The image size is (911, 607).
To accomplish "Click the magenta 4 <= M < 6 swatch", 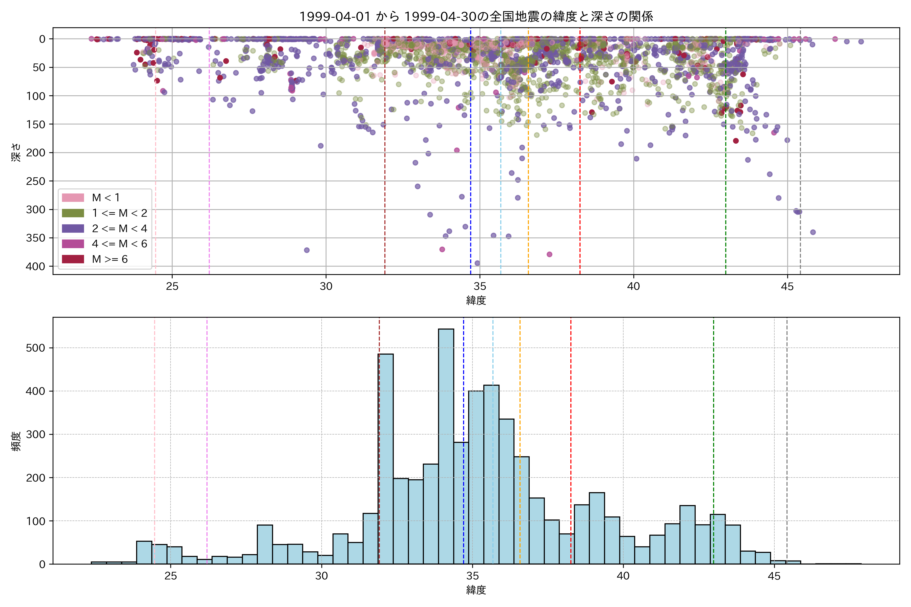I will tap(73, 244).
